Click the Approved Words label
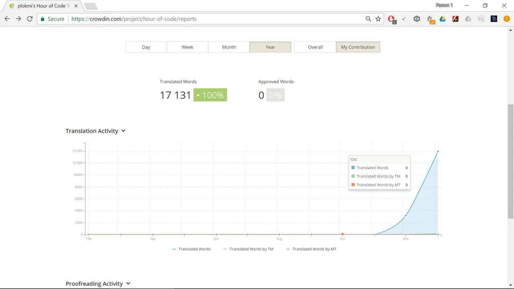514x289 pixels. coord(276,81)
